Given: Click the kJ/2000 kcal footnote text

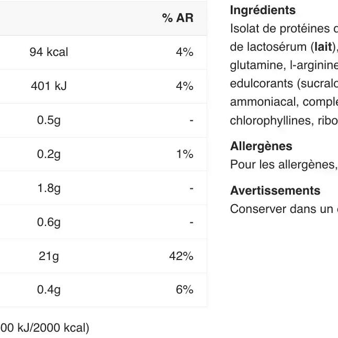Looking at the screenshot, I should click(x=45, y=328).
